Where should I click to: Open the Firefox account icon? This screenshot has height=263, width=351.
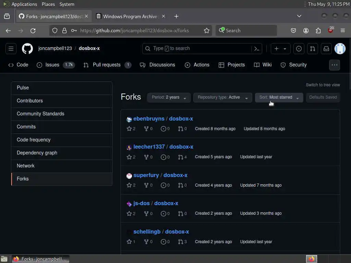coord(306,30)
